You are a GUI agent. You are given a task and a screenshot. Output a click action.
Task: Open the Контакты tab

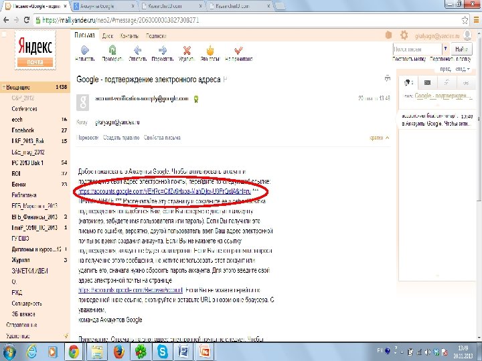click(129, 36)
